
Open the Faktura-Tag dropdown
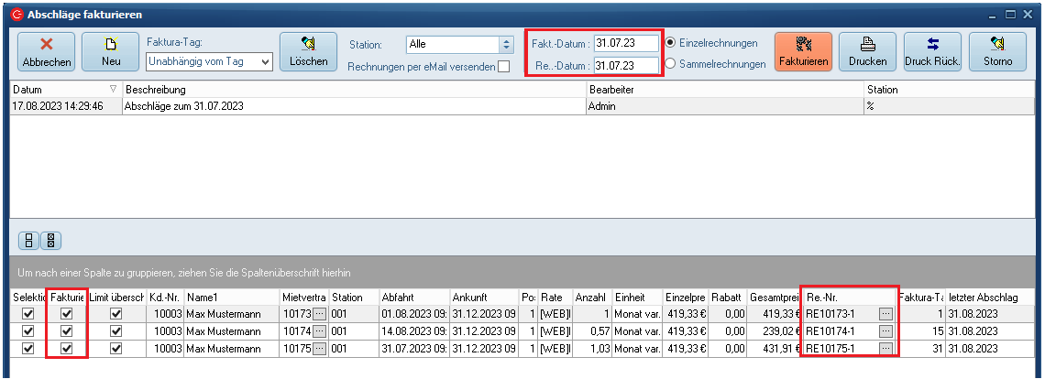pyautogui.click(x=266, y=61)
